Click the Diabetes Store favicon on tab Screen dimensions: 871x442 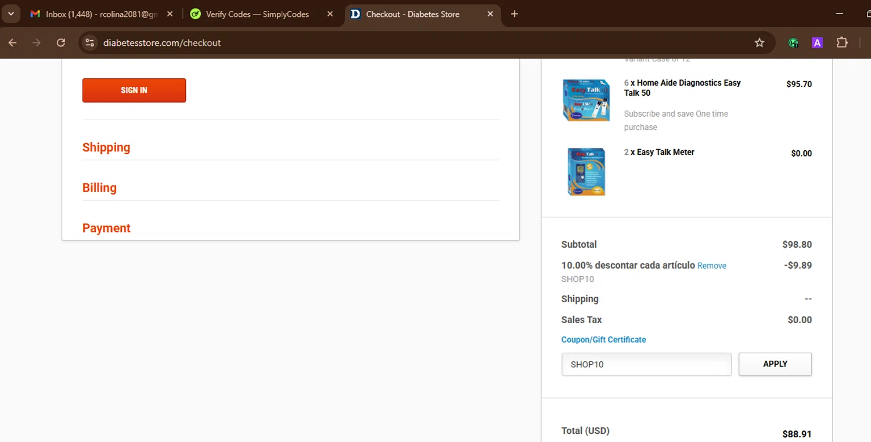pos(356,14)
